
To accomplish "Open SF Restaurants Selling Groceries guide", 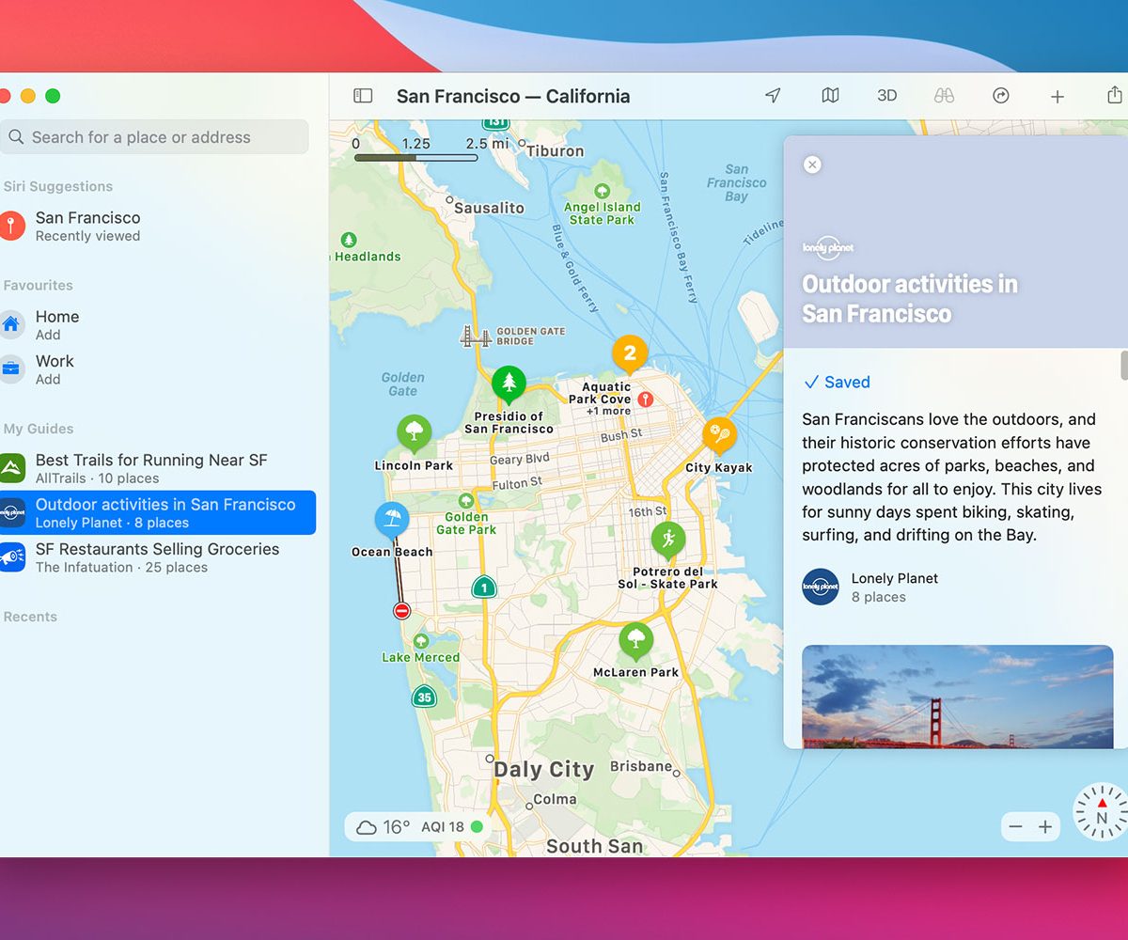I will point(154,557).
